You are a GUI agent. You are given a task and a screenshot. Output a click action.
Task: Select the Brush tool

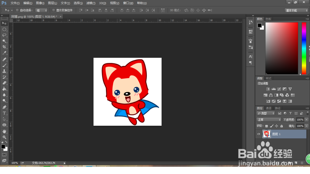click(4, 65)
